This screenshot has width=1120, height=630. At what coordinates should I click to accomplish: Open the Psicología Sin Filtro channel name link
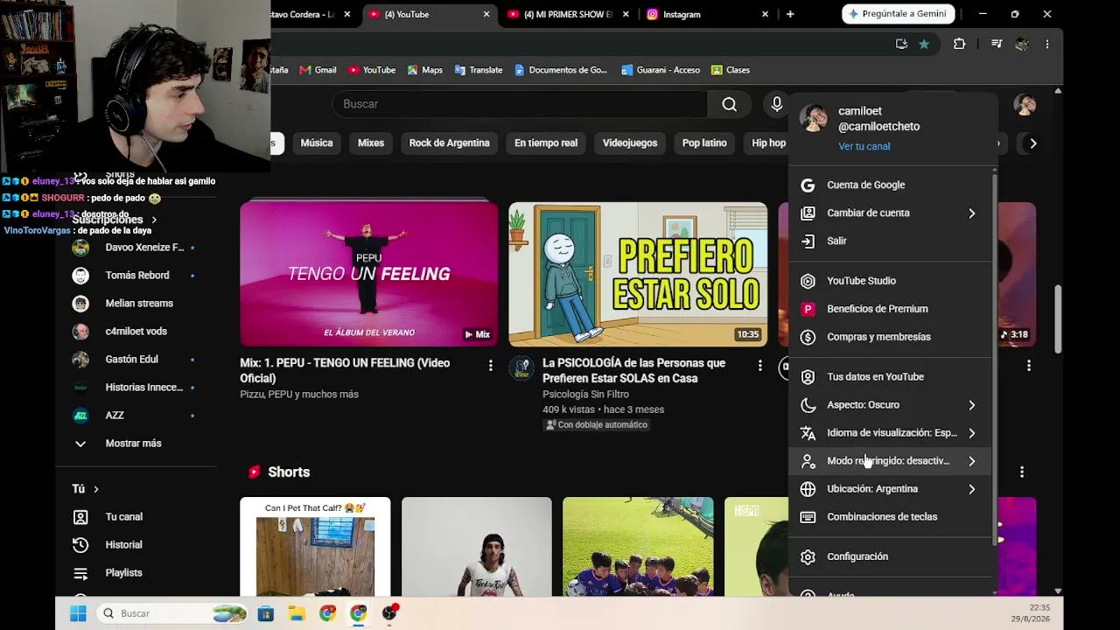pyautogui.click(x=585, y=395)
